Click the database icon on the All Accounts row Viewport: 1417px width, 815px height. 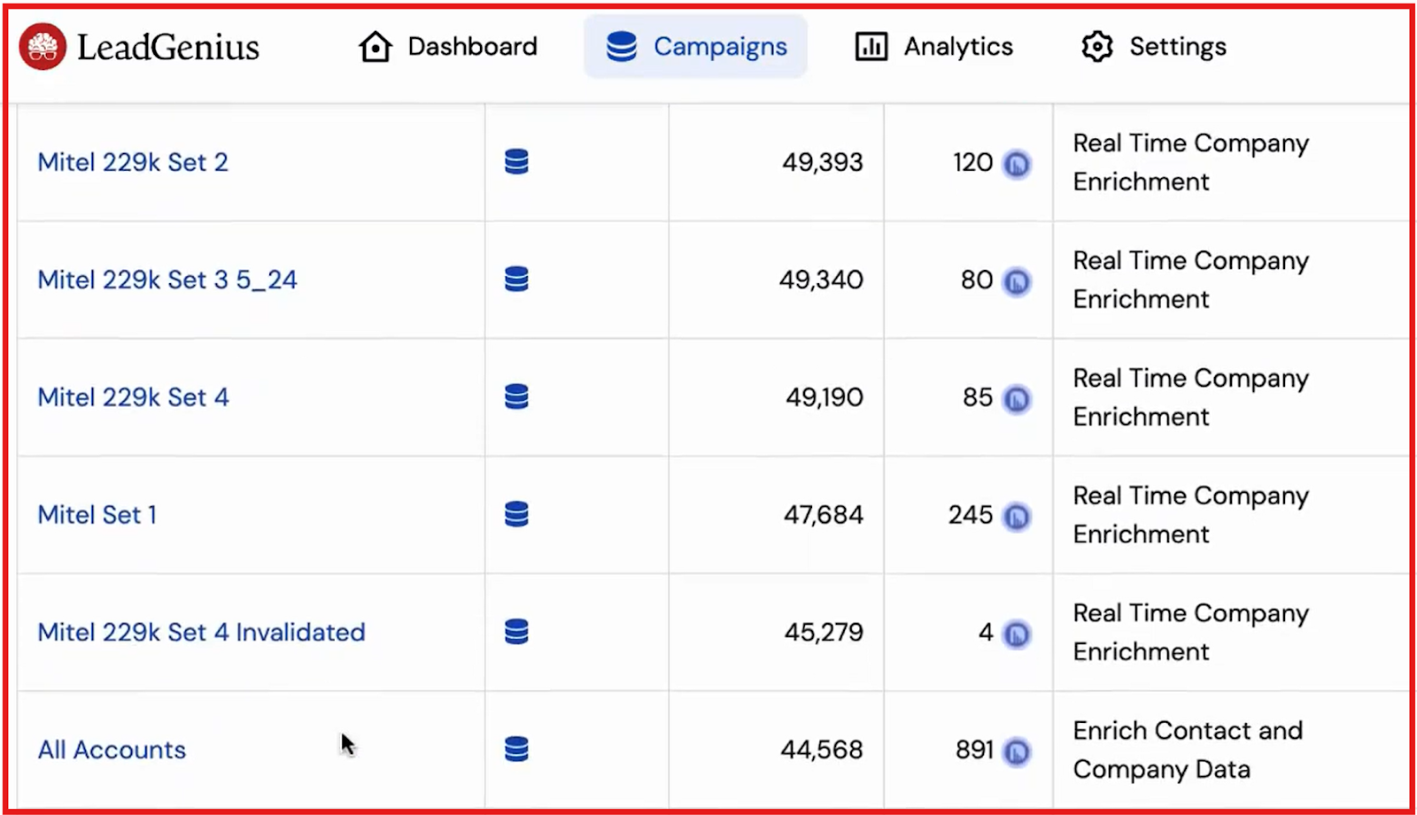point(515,749)
